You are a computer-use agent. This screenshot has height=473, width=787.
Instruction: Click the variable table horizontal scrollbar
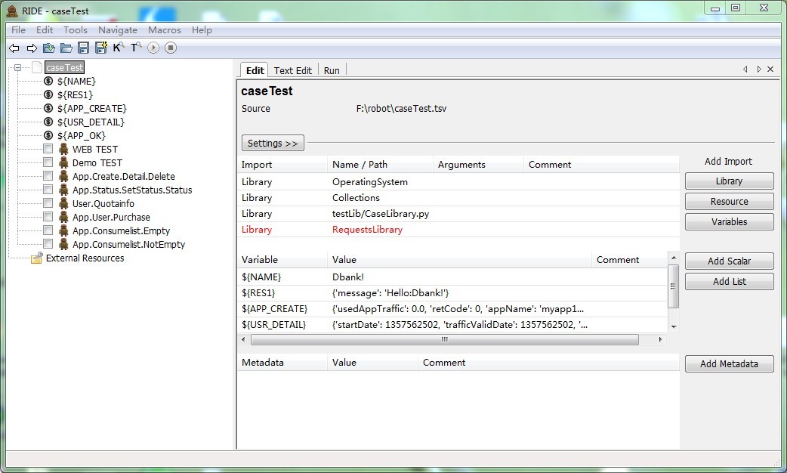(444, 340)
